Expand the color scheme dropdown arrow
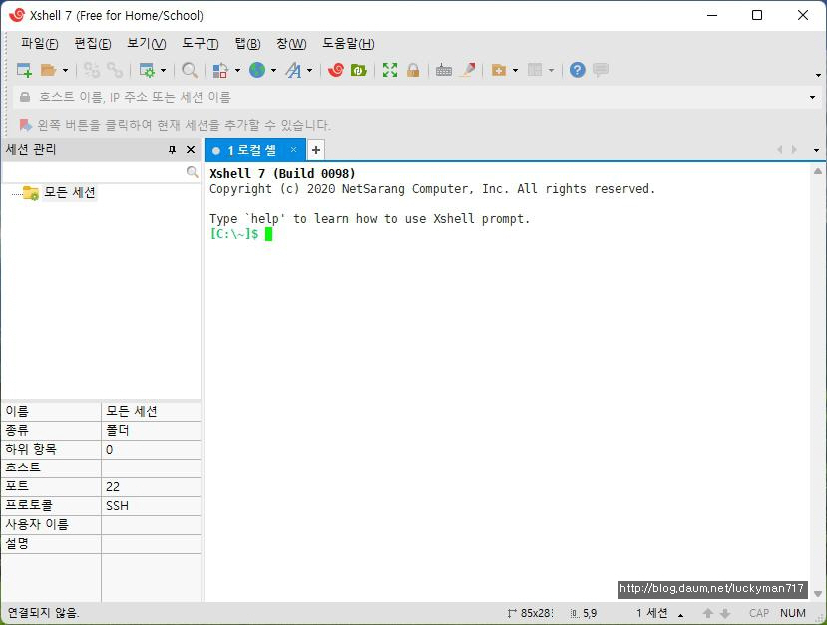The height and width of the screenshot is (625, 827). point(237,70)
